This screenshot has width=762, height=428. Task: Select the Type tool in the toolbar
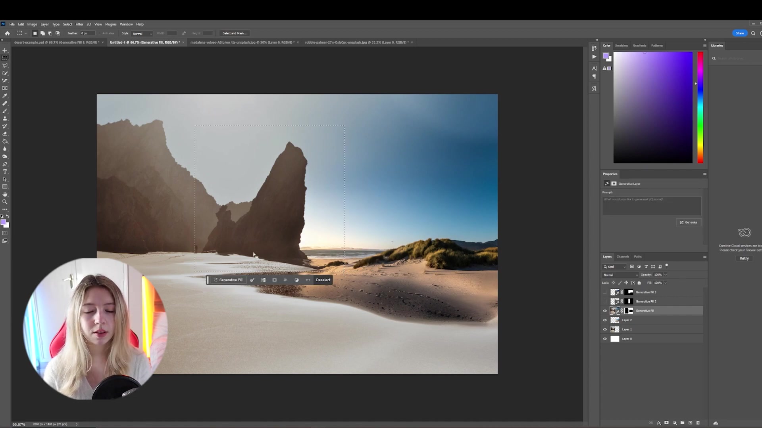point(5,172)
